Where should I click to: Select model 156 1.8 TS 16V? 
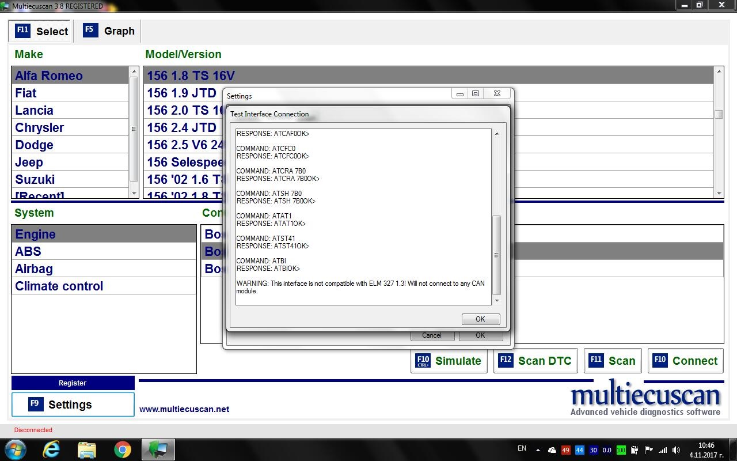coord(429,75)
